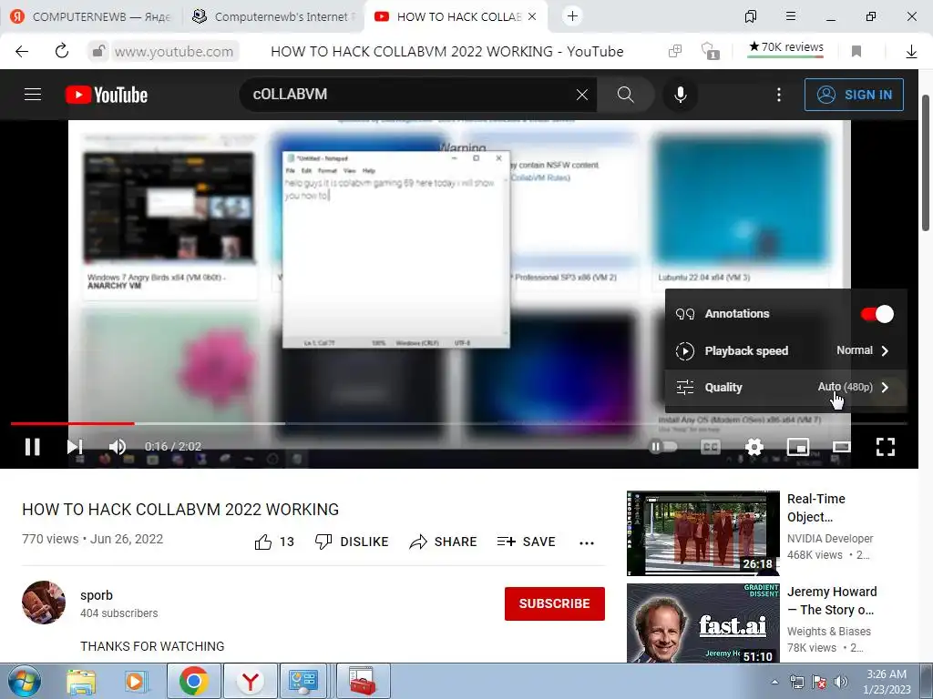The width and height of the screenshot is (933, 699).
Task: Mute the video volume
Action: [x=118, y=446]
